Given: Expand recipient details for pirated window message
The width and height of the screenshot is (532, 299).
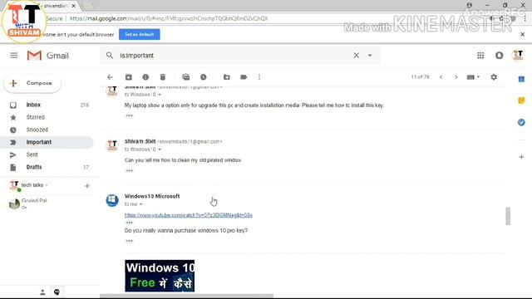Looking at the screenshot, I should [160, 149].
